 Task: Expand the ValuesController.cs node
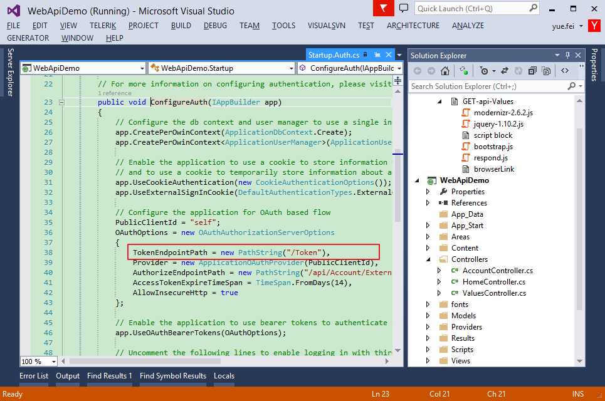[439, 293]
